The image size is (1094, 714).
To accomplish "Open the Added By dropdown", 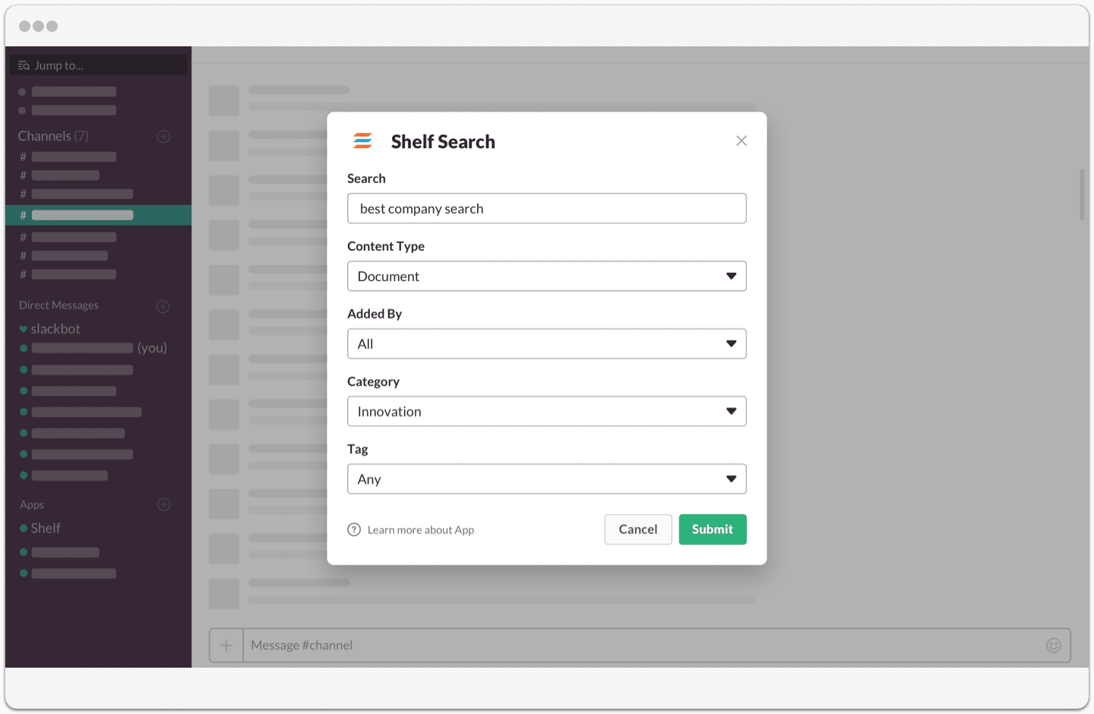I will 546,343.
